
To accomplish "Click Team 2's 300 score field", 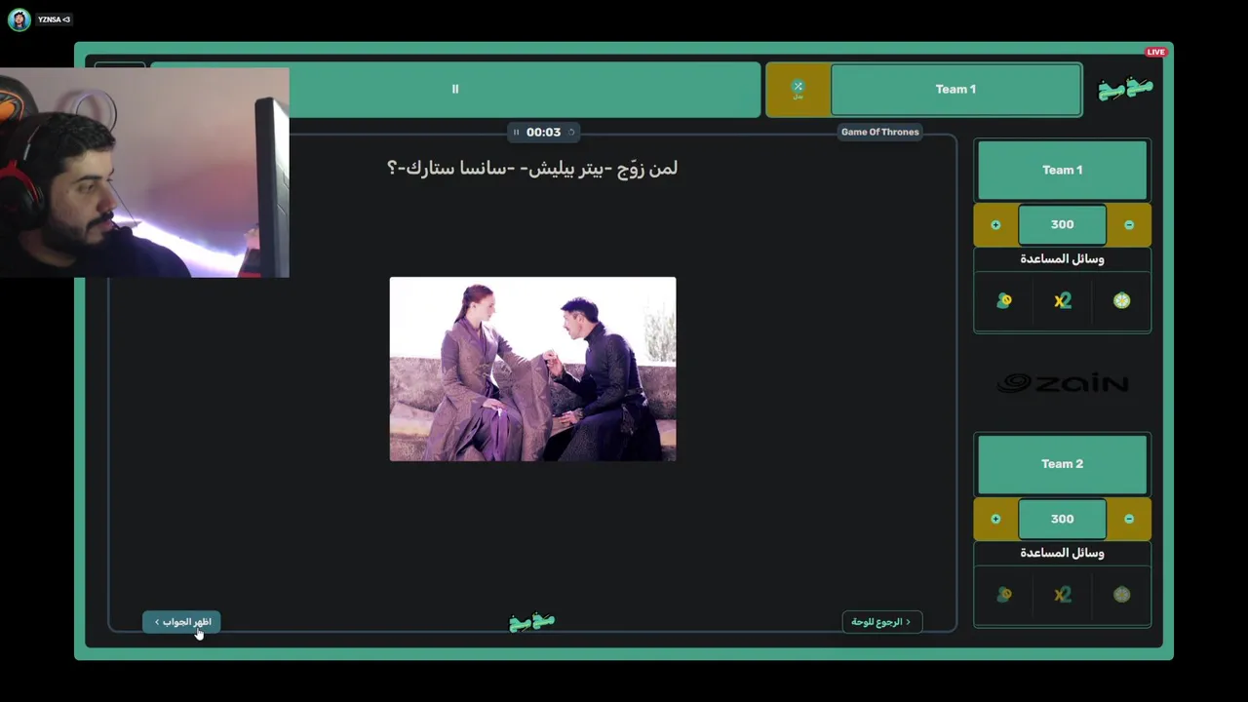I will click(x=1063, y=519).
